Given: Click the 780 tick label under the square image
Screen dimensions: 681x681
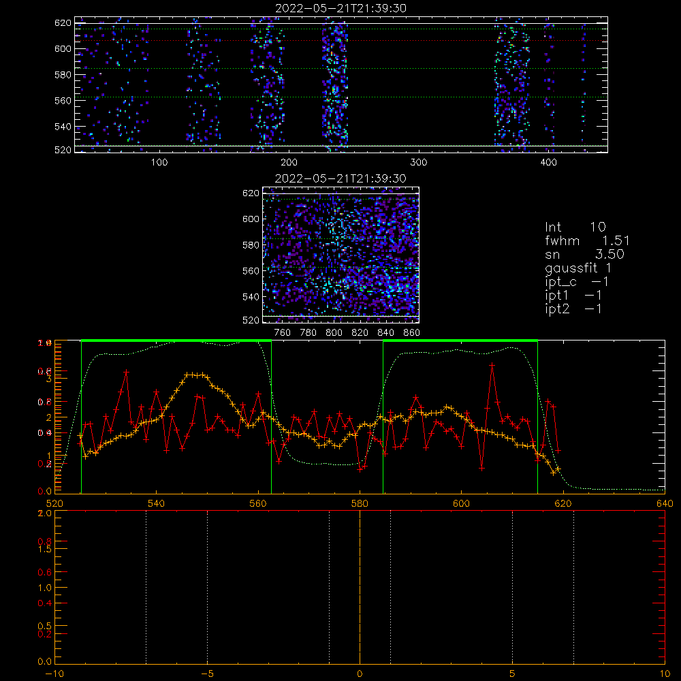Looking at the screenshot, I should (x=308, y=333).
